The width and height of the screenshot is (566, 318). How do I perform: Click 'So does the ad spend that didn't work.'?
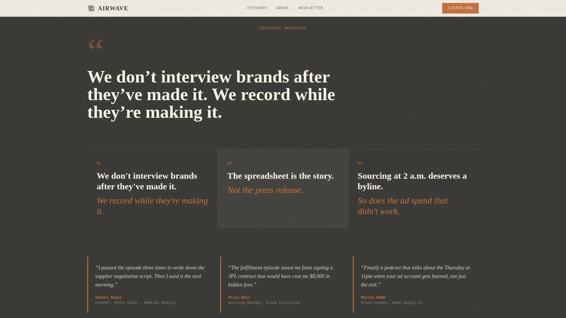click(403, 206)
